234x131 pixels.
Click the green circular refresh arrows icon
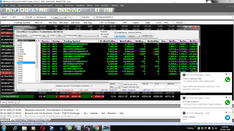pos(12,10)
